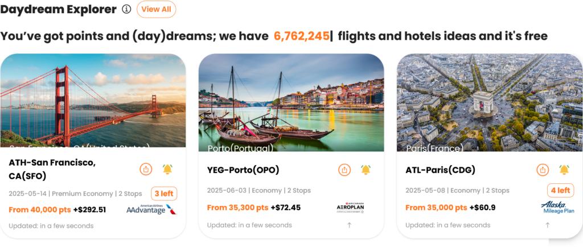This screenshot has width=583, height=247.
Task: Open the Paris Arc de Triomphe photo
Action: (489, 102)
